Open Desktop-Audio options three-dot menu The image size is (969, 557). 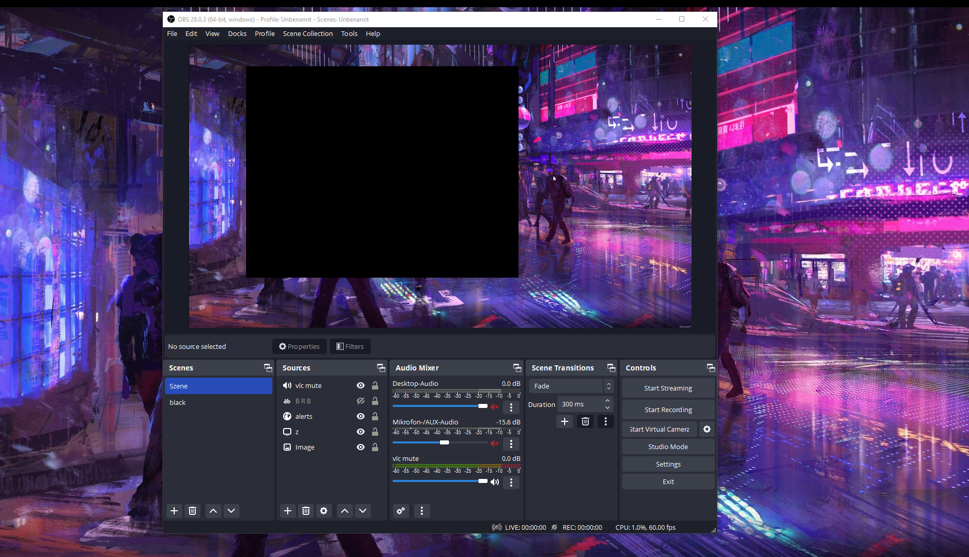[x=511, y=407]
